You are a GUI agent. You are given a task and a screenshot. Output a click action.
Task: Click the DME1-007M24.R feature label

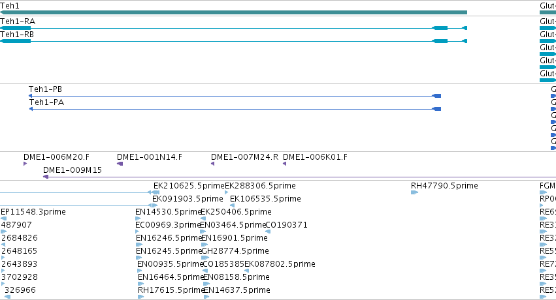(x=244, y=157)
